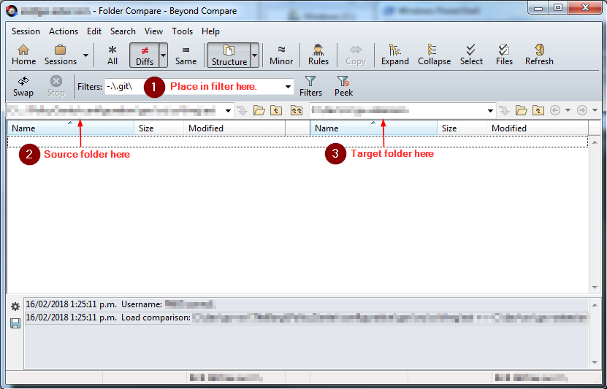Open the Filters field dropdown arrow
Screen dimensions: 607x389
coord(288,87)
